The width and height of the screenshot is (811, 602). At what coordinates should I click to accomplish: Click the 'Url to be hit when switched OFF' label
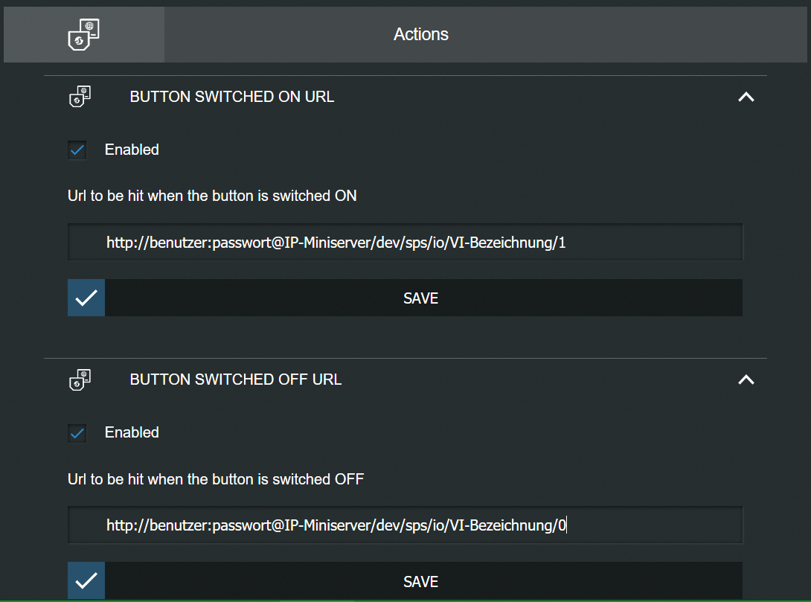216,479
